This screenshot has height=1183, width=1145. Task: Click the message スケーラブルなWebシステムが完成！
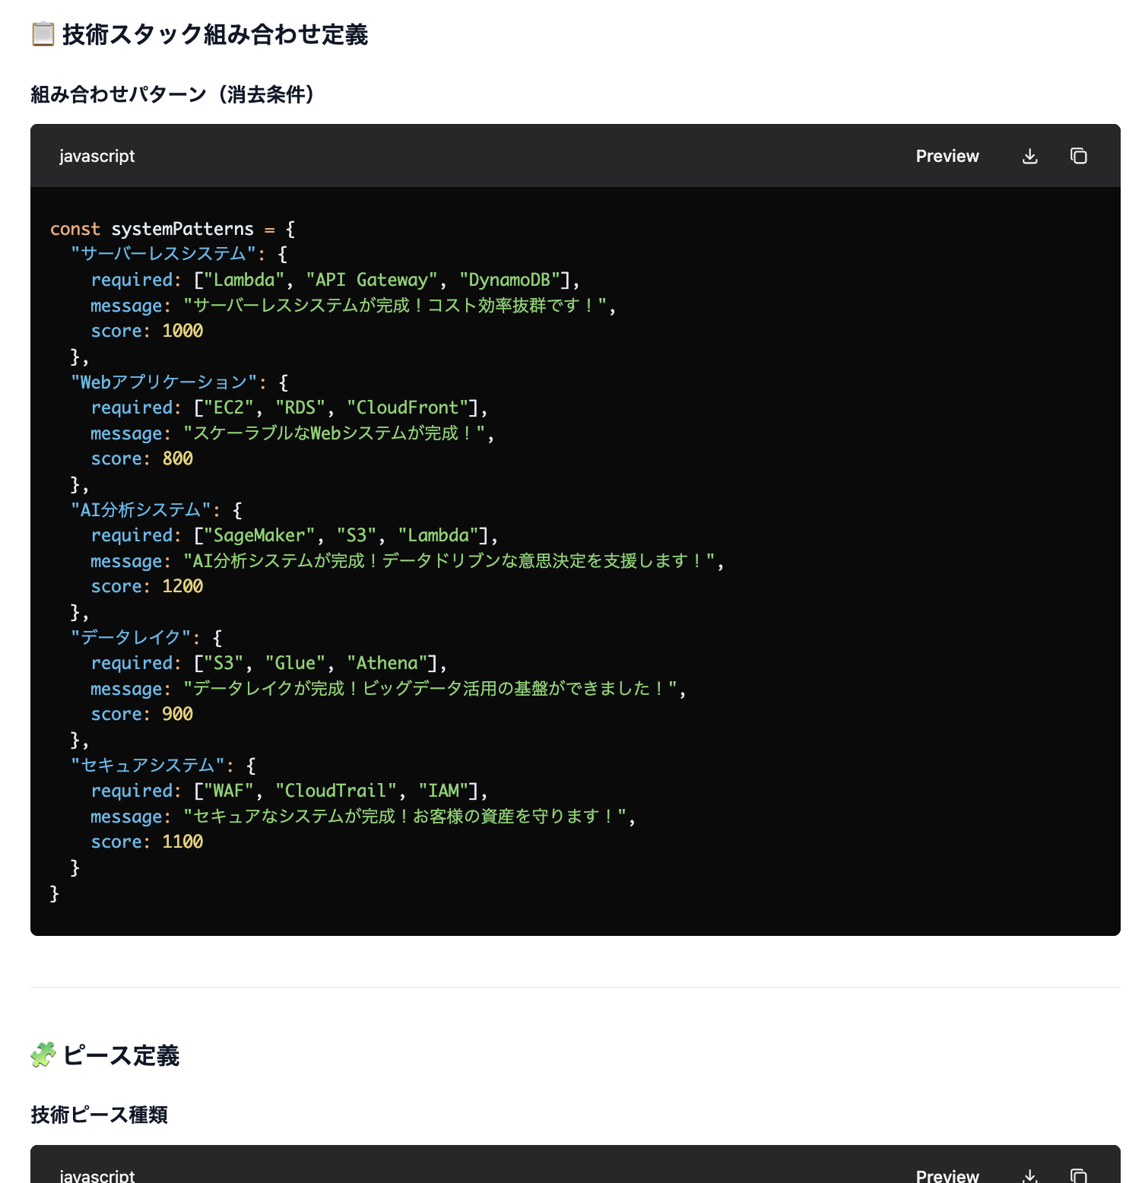point(334,433)
